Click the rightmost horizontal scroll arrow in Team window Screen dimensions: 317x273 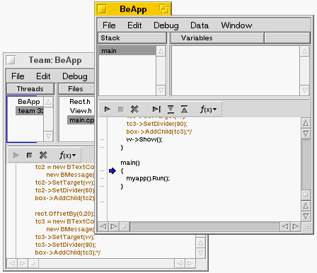pos(190,263)
